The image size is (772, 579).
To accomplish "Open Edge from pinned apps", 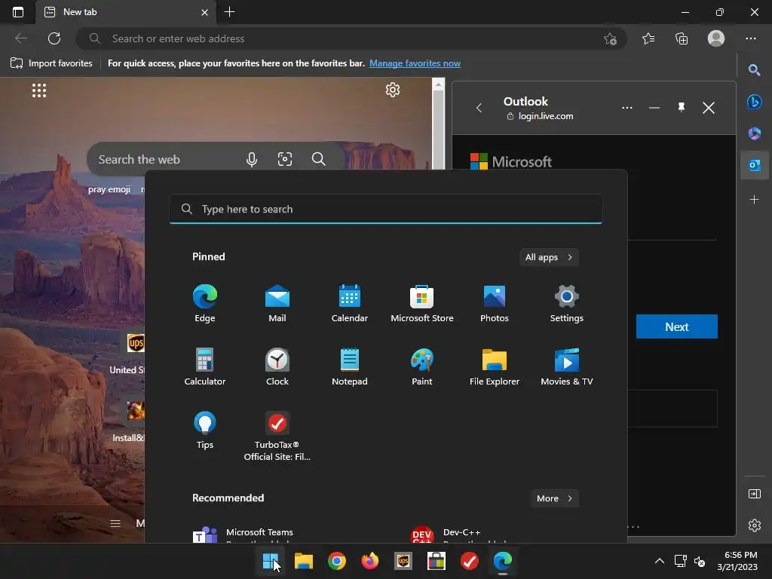I will tap(205, 303).
